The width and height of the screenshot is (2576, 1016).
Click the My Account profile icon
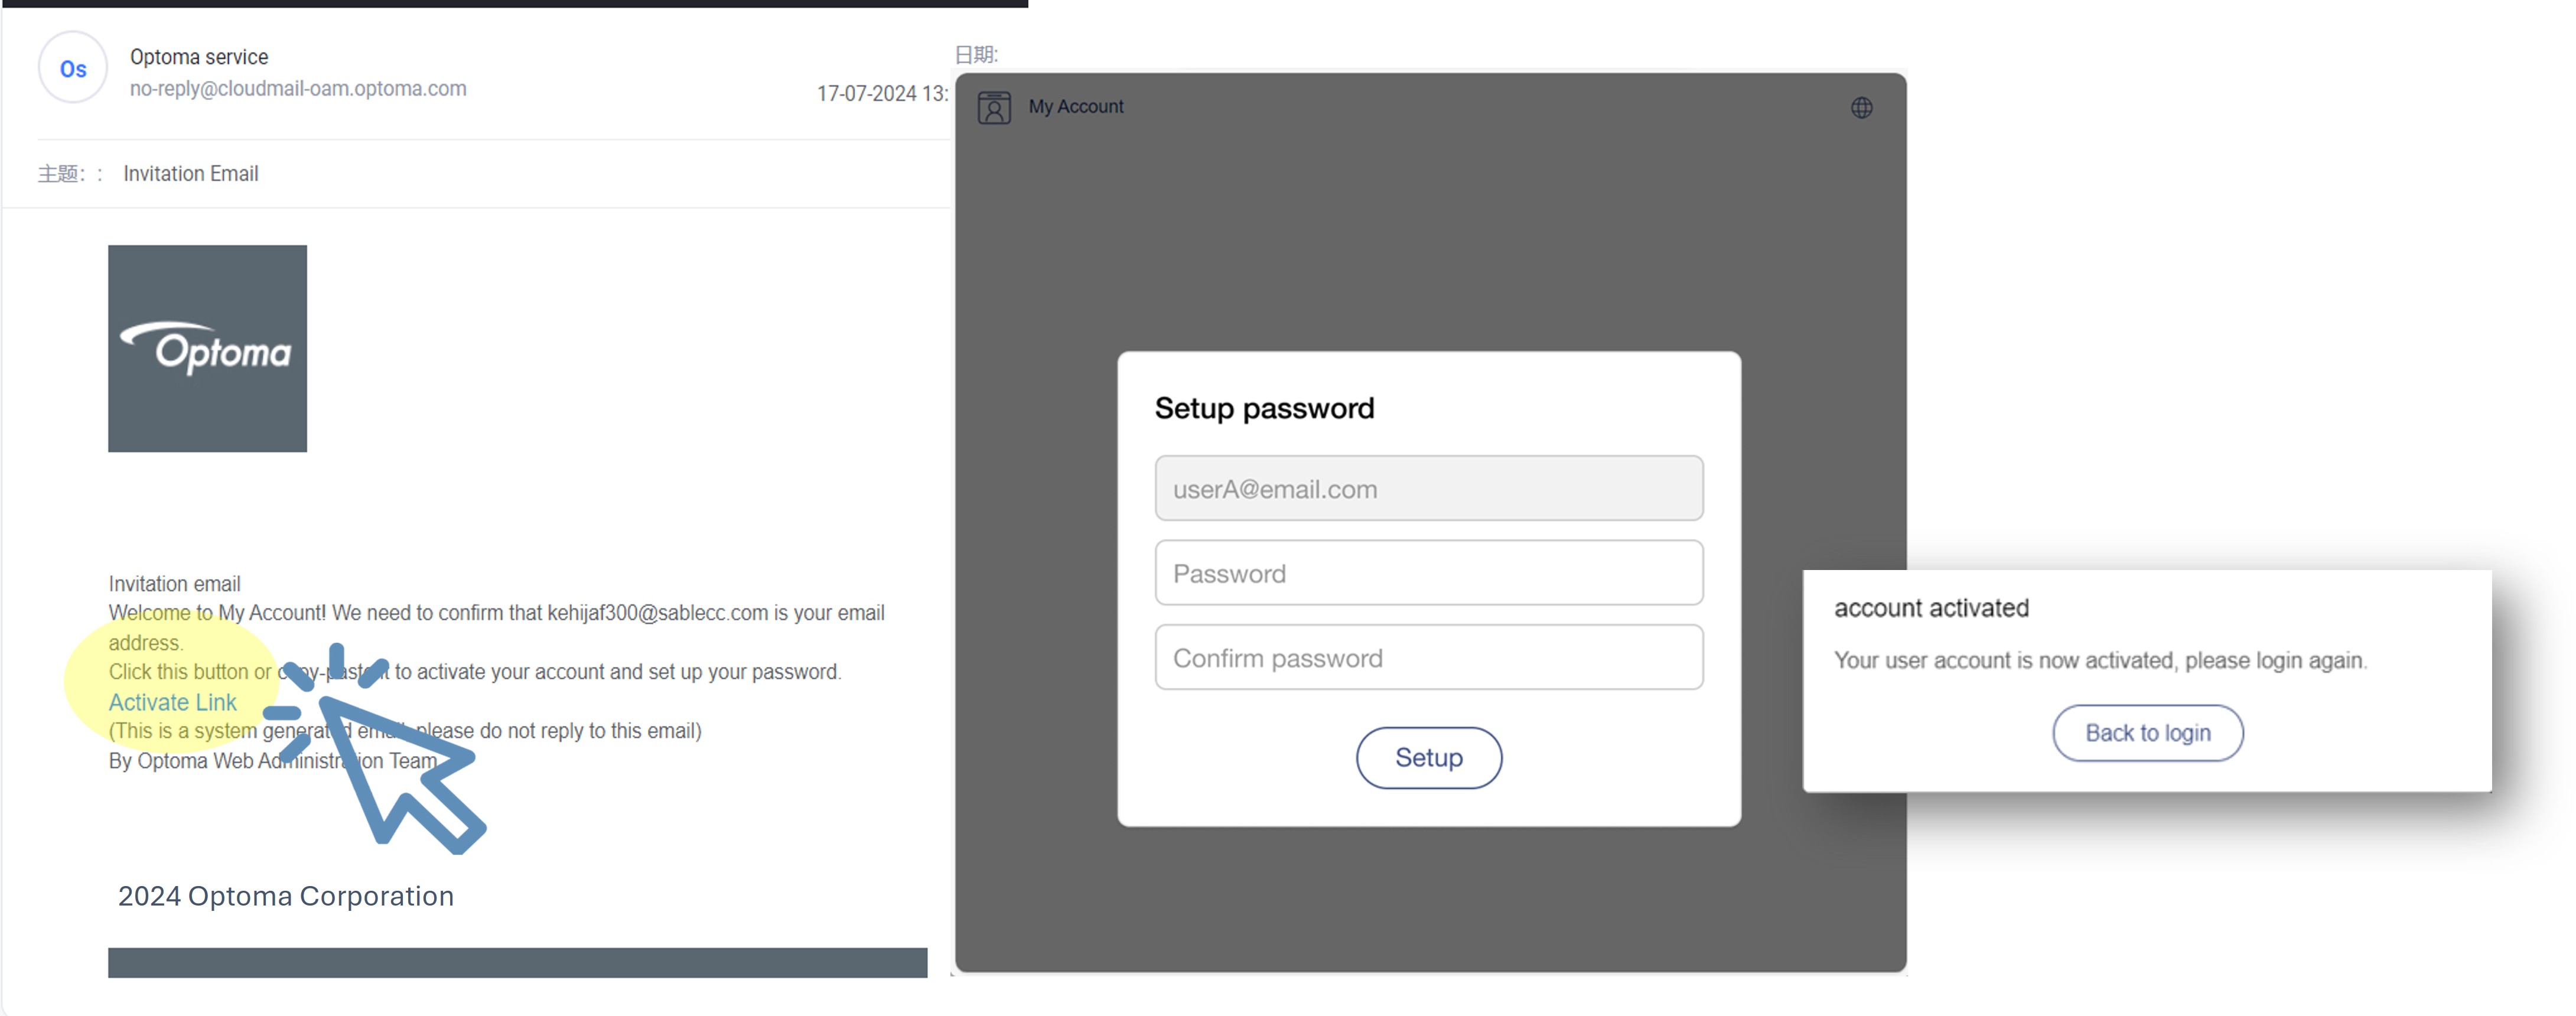994,107
